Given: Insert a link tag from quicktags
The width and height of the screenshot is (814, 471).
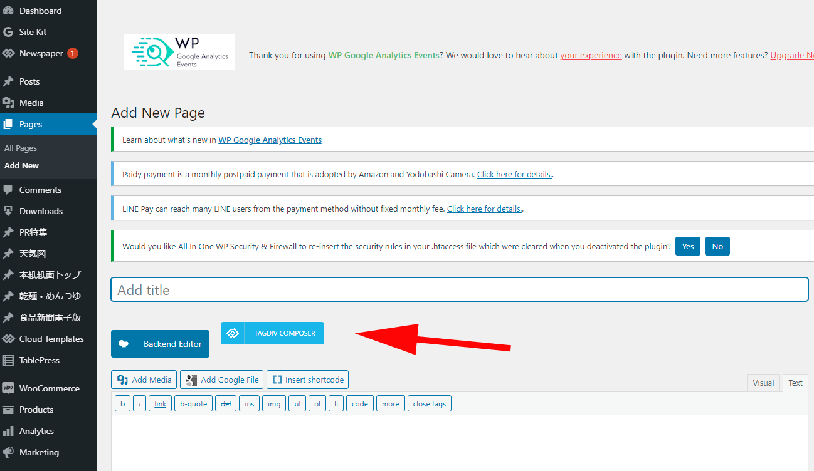Looking at the screenshot, I should point(161,404).
